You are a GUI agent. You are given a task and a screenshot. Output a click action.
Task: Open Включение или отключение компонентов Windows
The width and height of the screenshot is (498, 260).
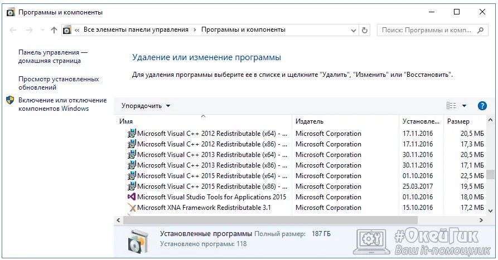tap(62, 104)
